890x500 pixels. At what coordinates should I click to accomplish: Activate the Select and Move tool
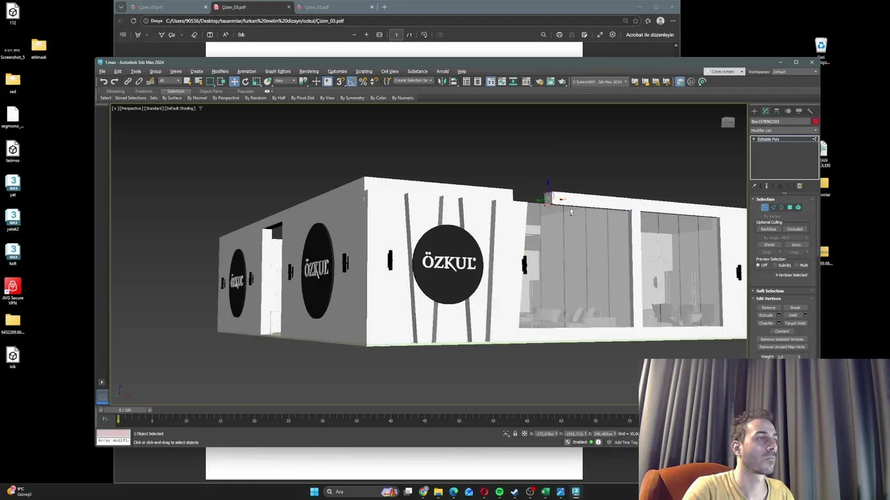[x=234, y=81]
